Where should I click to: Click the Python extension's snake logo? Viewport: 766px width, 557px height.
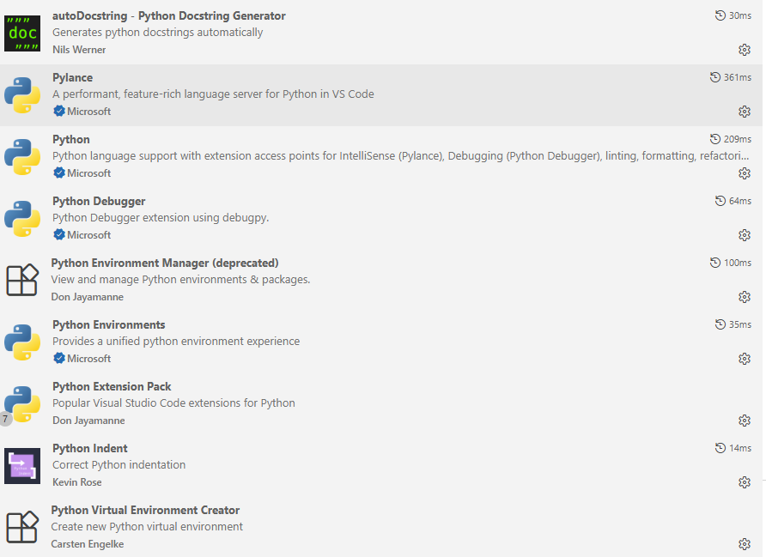[21, 156]
